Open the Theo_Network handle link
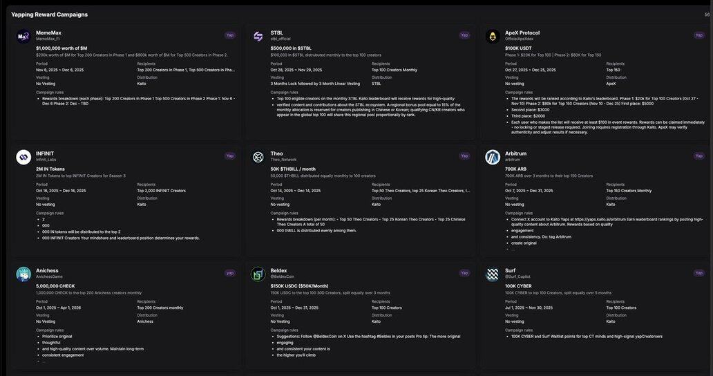This screenshot has height=376, width=713. pyautogui.click(x=283, y=160)
